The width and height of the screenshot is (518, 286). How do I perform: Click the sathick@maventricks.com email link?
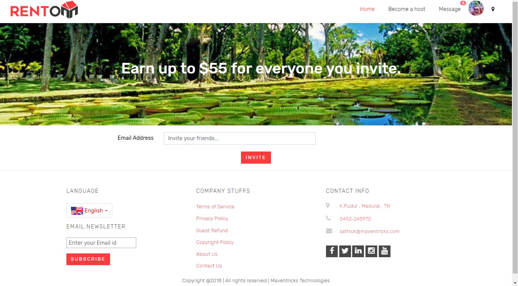click(370, 231)
